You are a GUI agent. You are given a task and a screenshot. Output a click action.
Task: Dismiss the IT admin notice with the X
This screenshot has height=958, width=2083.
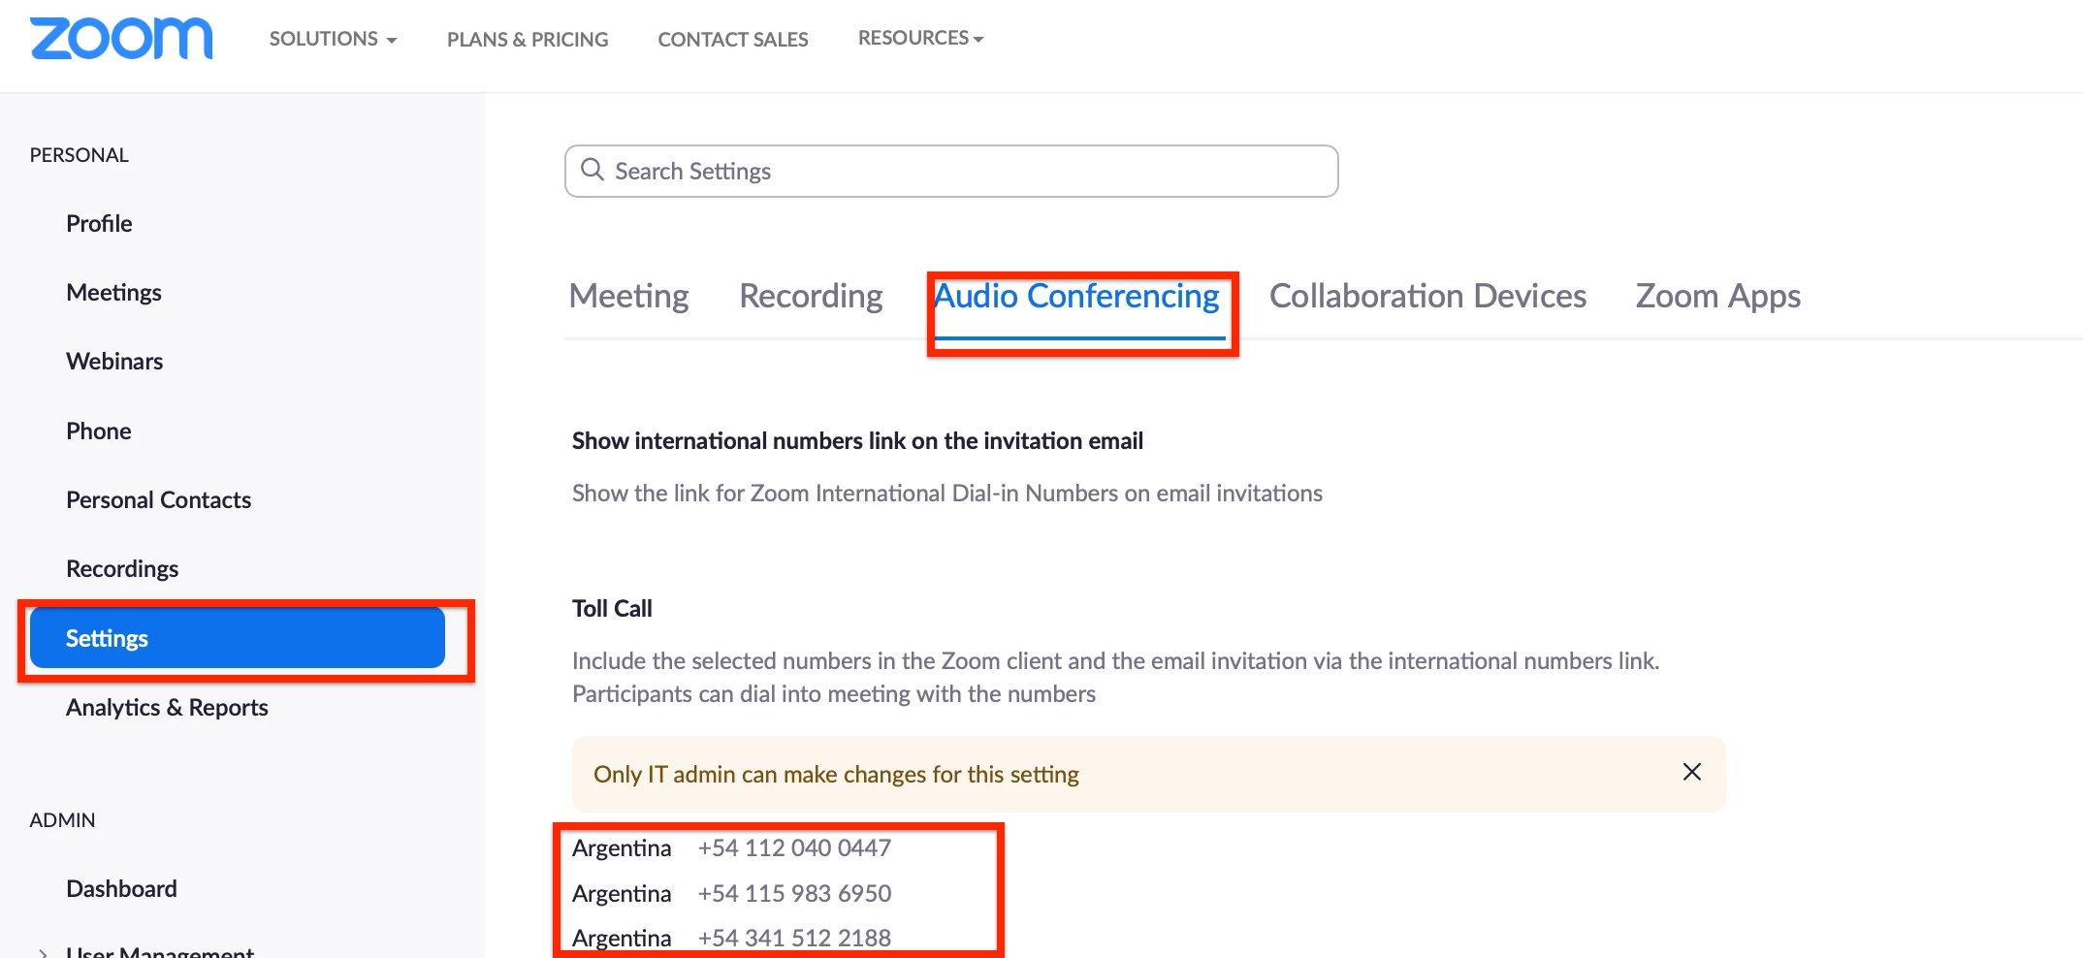tap(1691, 772)
